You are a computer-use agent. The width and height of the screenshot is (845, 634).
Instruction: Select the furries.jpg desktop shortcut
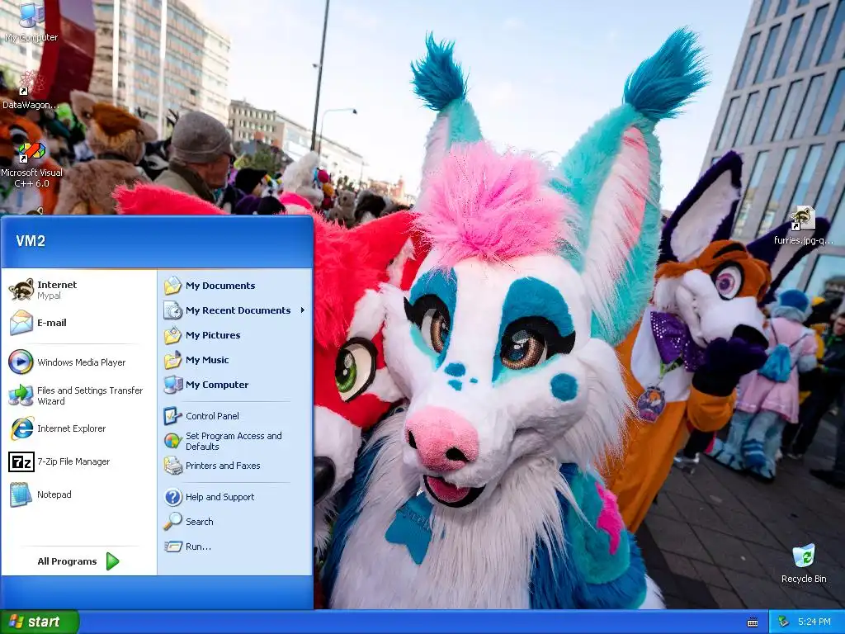tap(804, 225)
